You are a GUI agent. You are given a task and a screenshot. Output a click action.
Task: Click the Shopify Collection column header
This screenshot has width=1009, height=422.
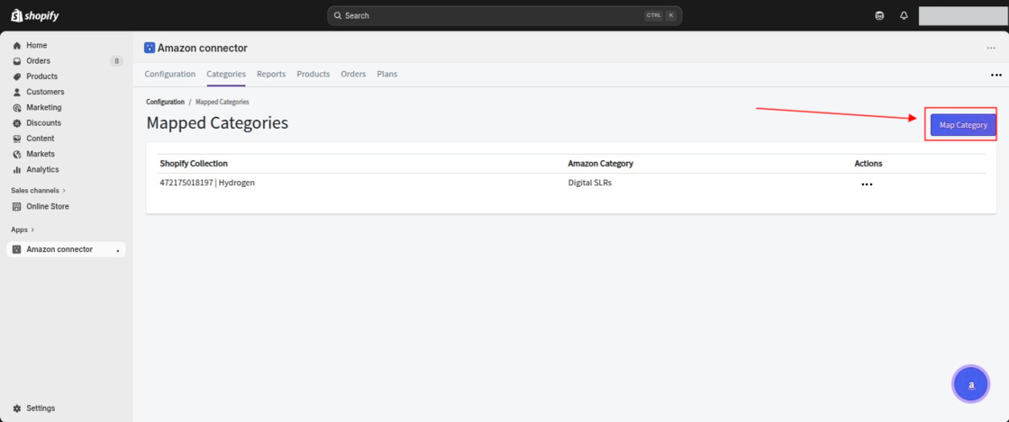[x=194, y=163]
